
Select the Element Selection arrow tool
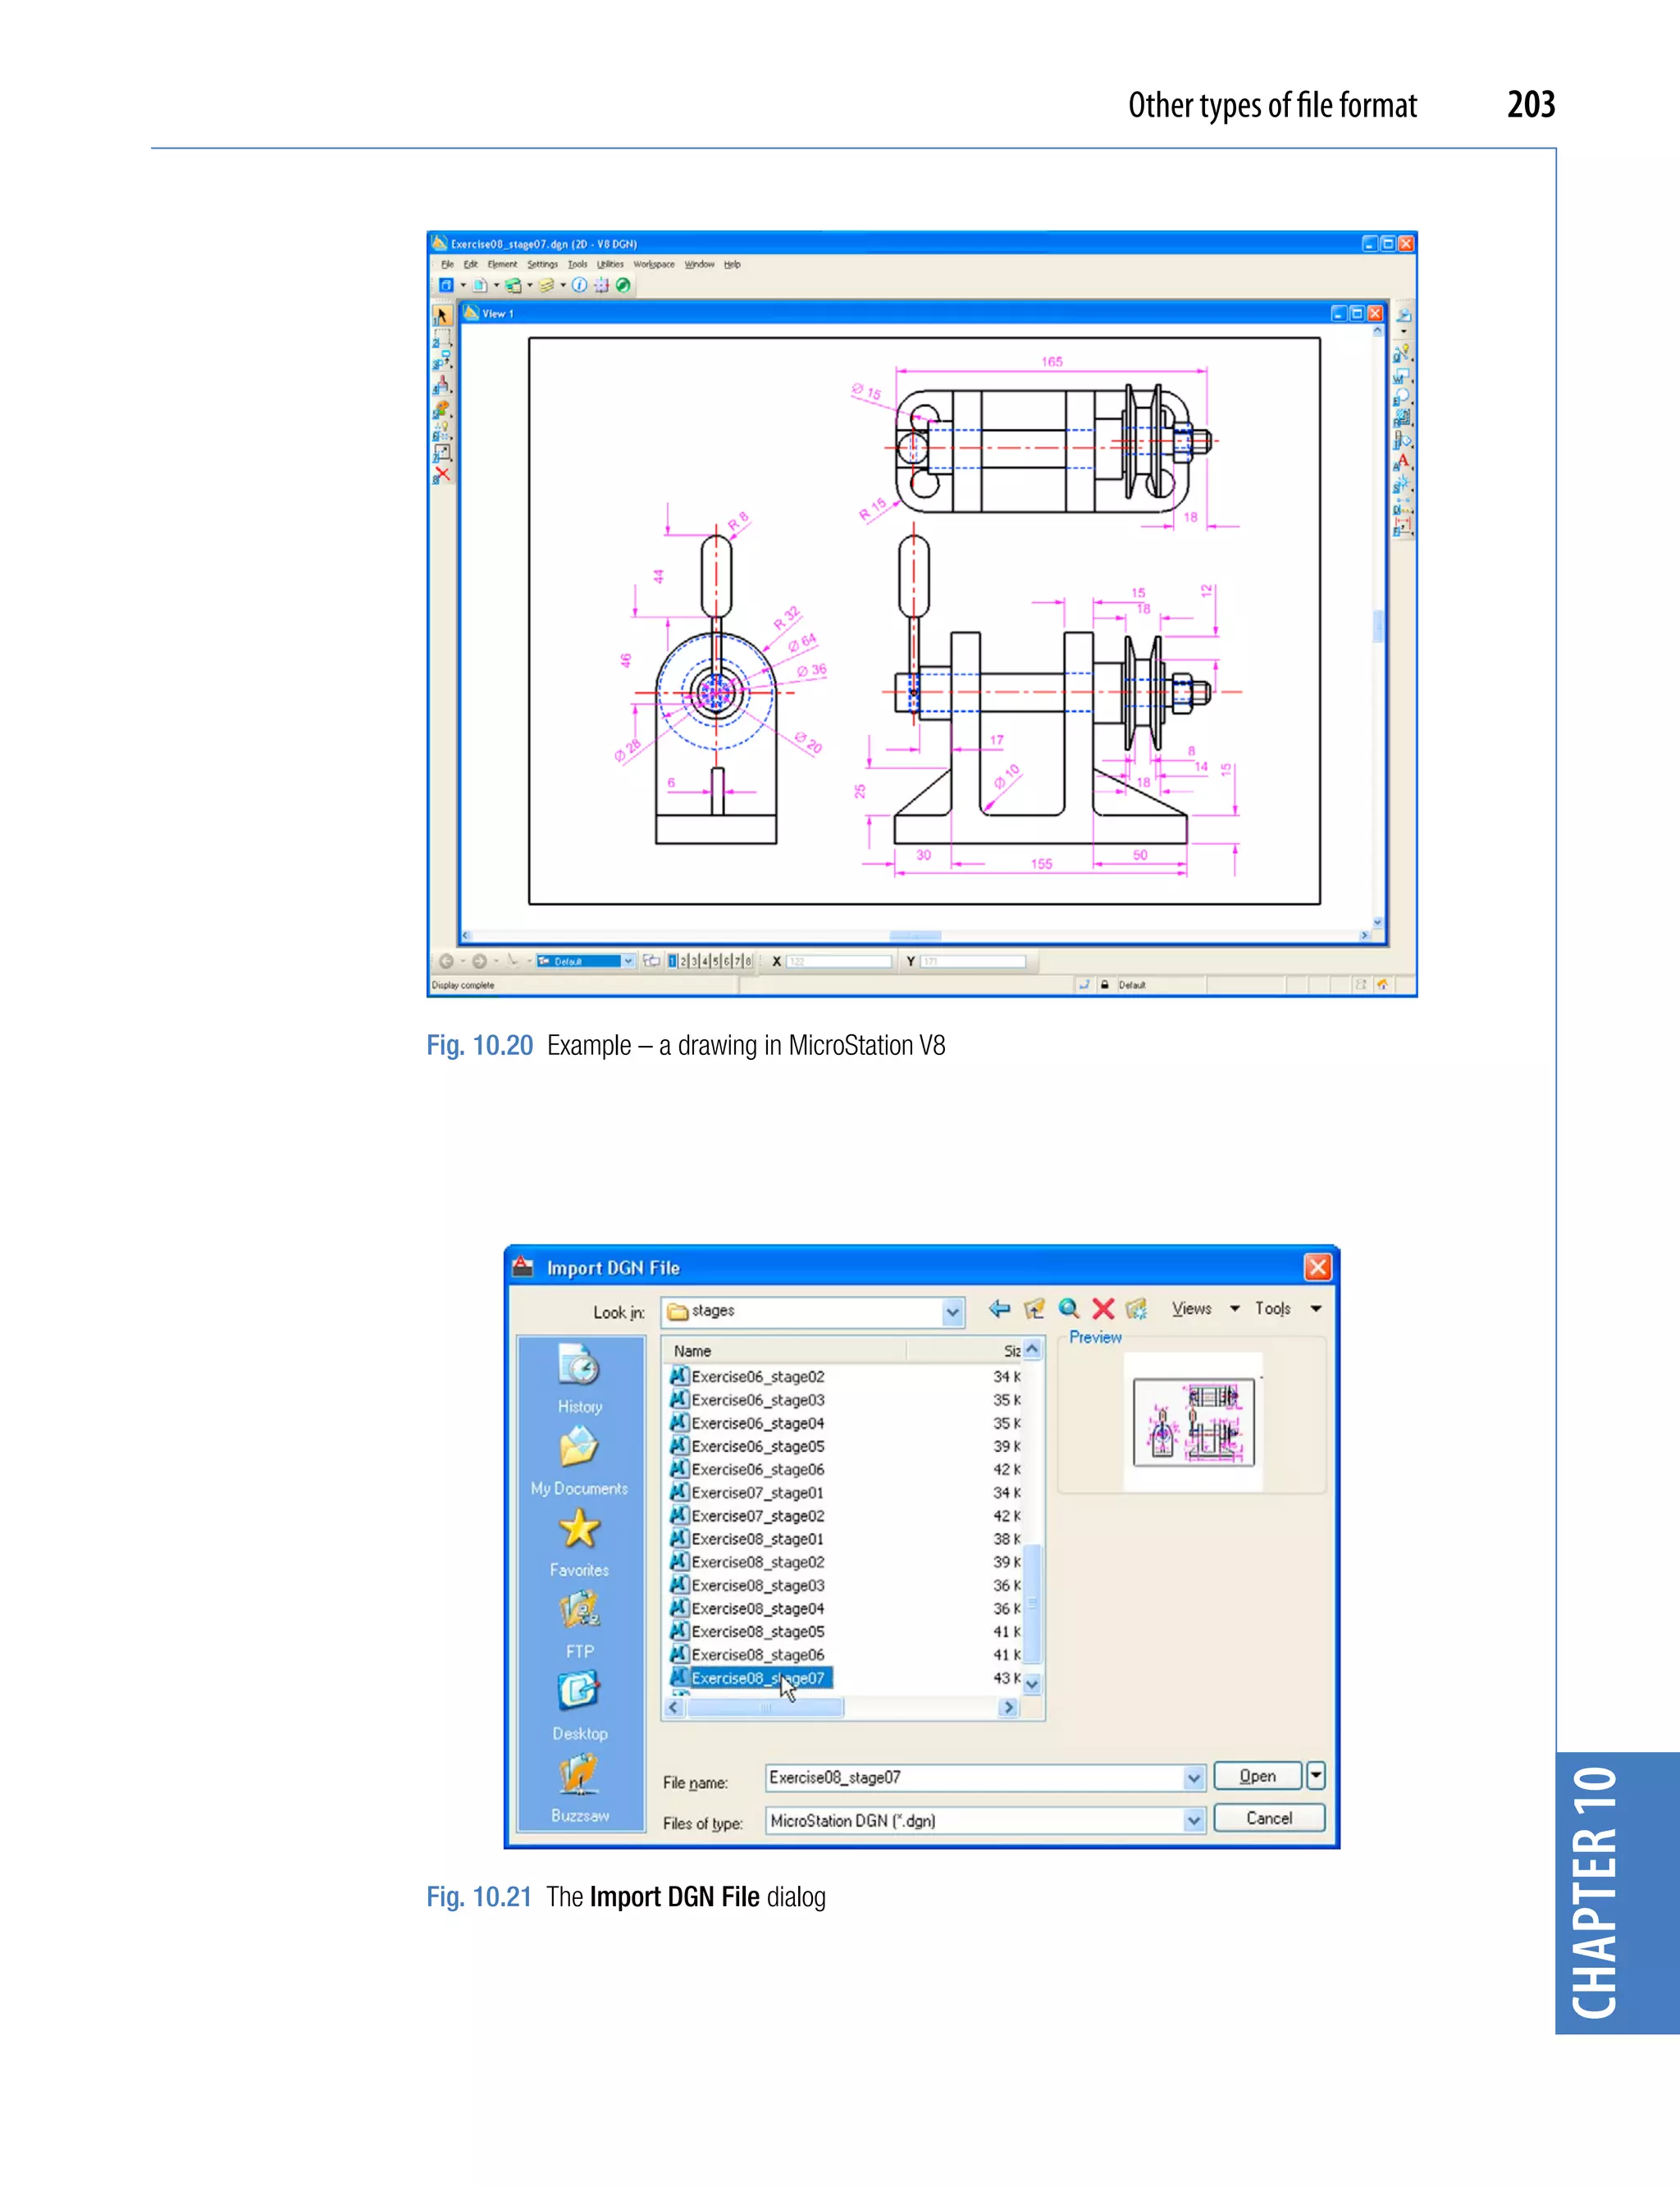(x=441, y=315)
